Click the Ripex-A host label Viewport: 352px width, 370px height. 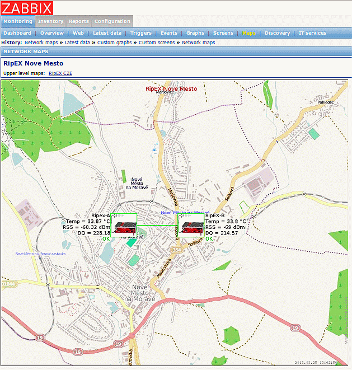(101, 216)
